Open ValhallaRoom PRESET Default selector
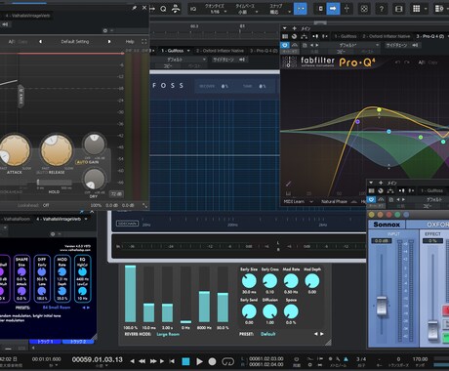449x371 pixels. 267,334
